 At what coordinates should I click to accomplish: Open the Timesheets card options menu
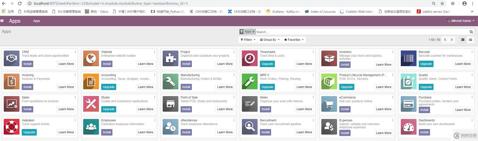(313, 52)
